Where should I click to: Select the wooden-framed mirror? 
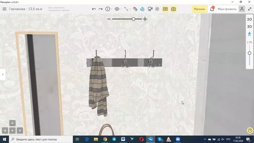[39, 83]
